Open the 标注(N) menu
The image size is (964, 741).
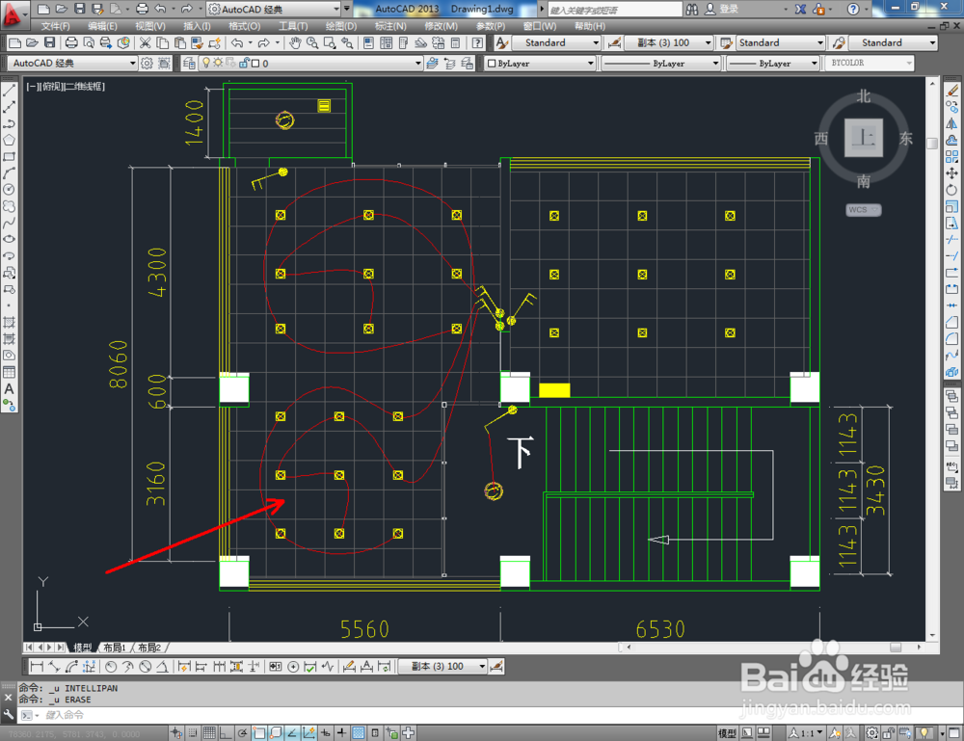(x=390, y=26)
